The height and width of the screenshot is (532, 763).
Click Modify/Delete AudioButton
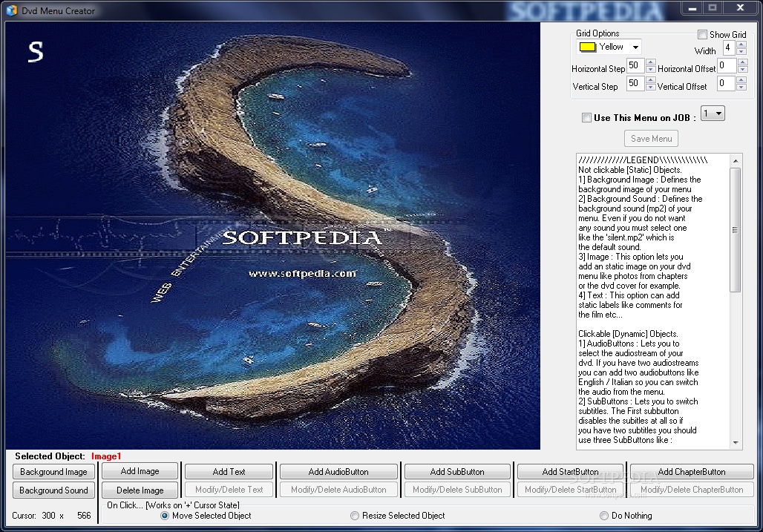coord(338,490)
